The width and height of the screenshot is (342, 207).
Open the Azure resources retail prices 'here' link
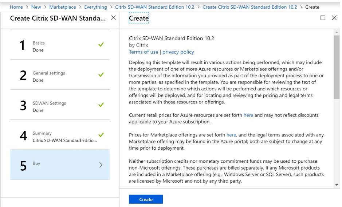coord(248,115)
